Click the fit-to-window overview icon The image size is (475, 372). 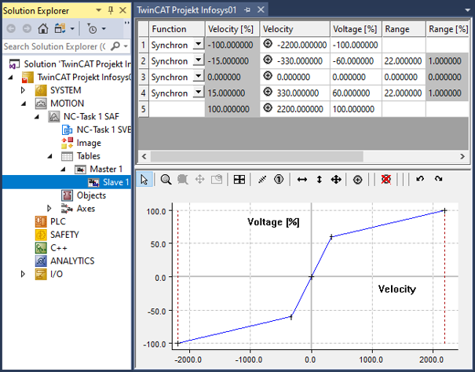coord(239,180)
